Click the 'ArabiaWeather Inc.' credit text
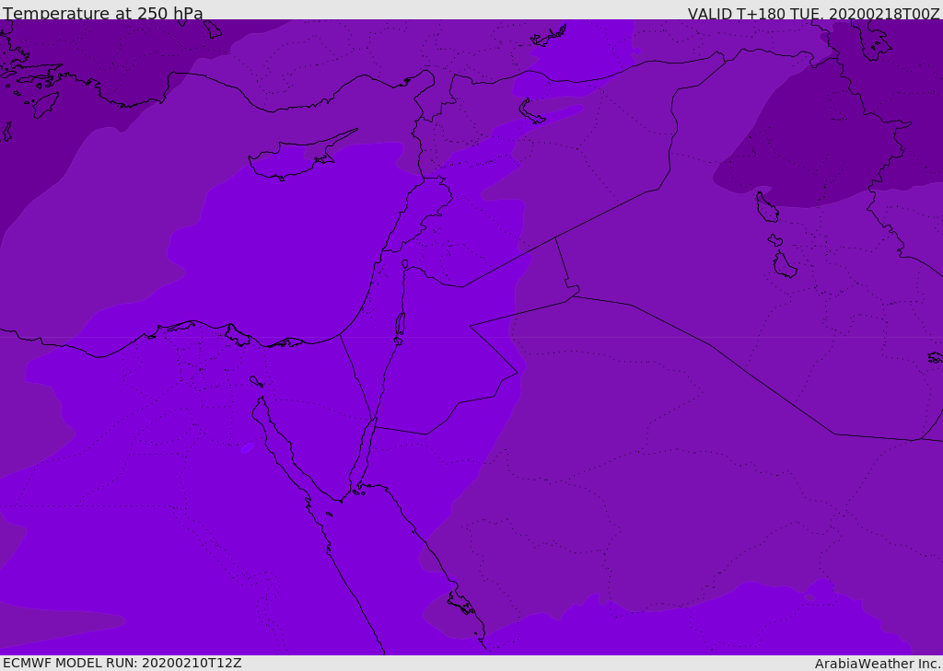Screen dimensions: 943x671 click(x=878, y=664)
